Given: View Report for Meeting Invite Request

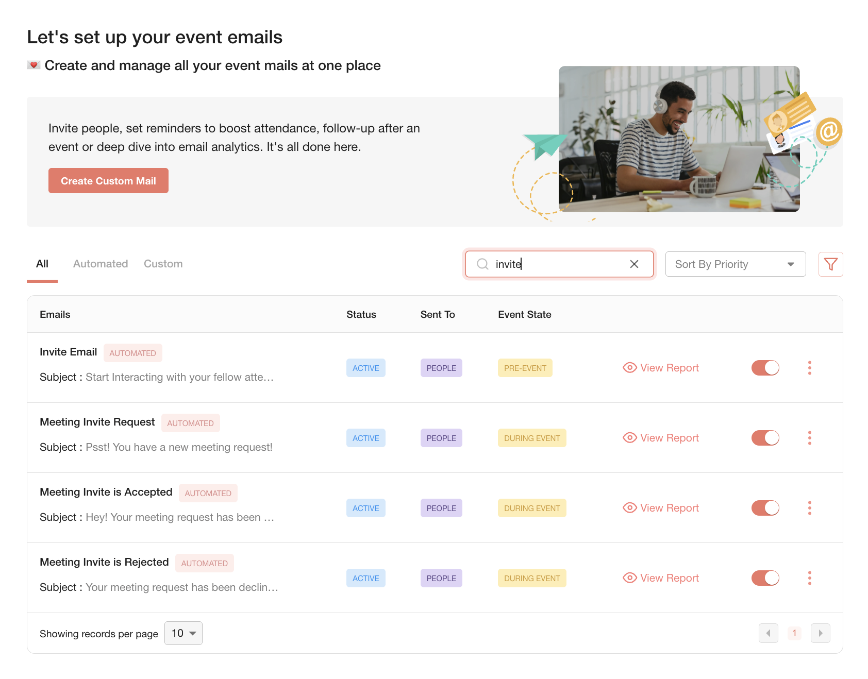Looking at the screenshot, I should click(661, 438).
